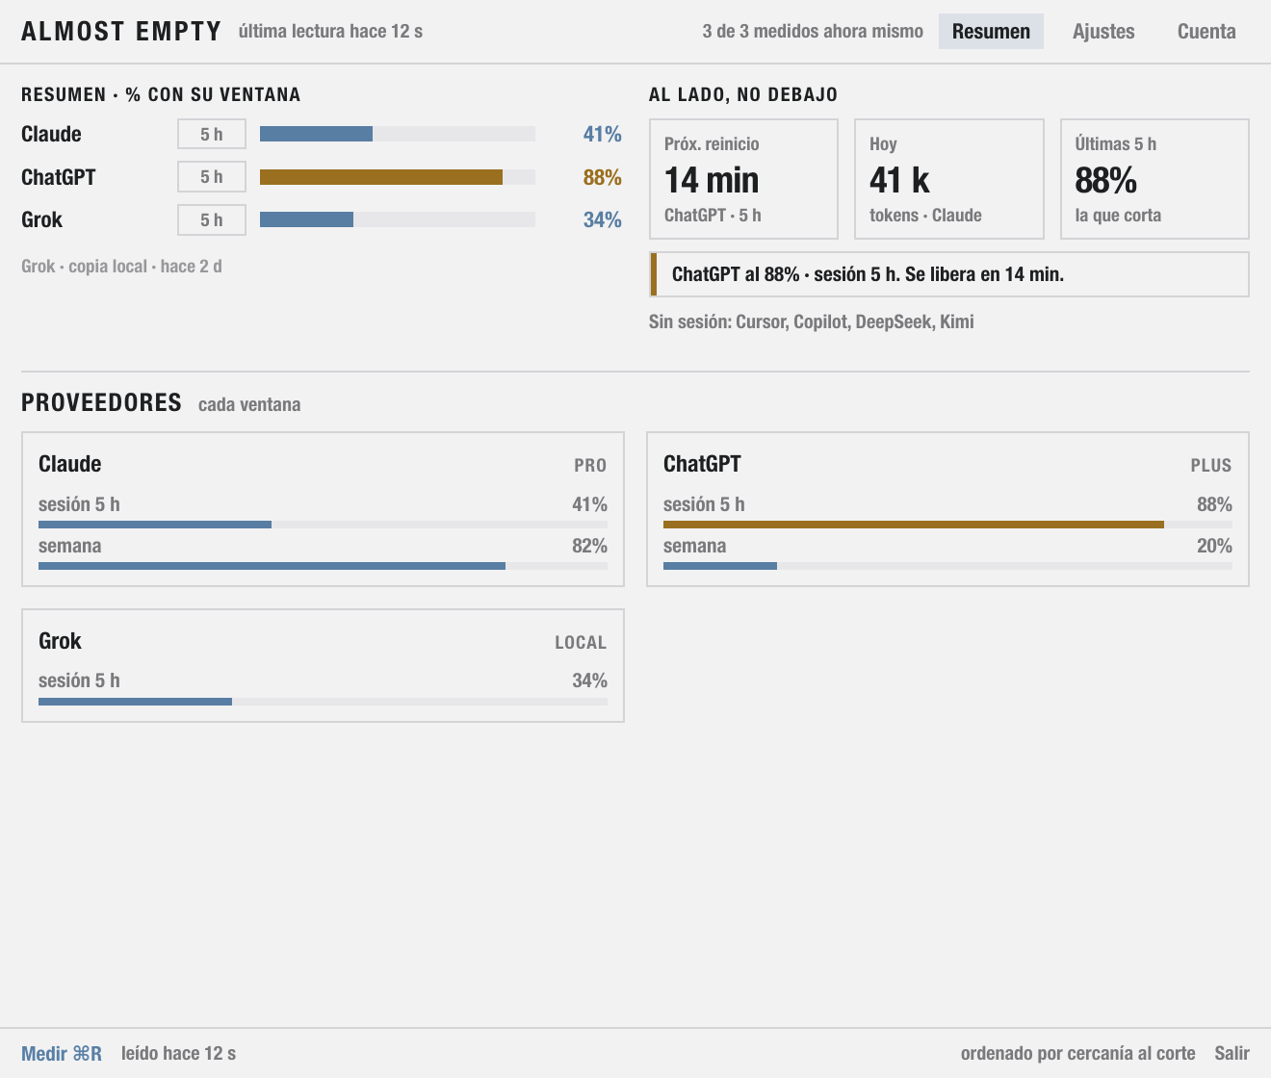Click the ChatGPT al 88% alert banner
The image size is (1271, 1078).
[949, 274]
